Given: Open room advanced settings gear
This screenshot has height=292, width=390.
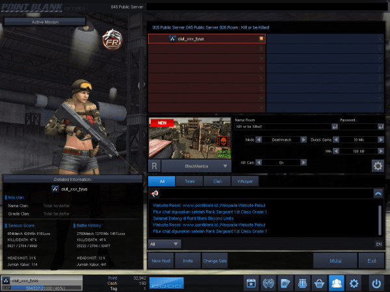Looking at the screenshot, I should [377, 165].
